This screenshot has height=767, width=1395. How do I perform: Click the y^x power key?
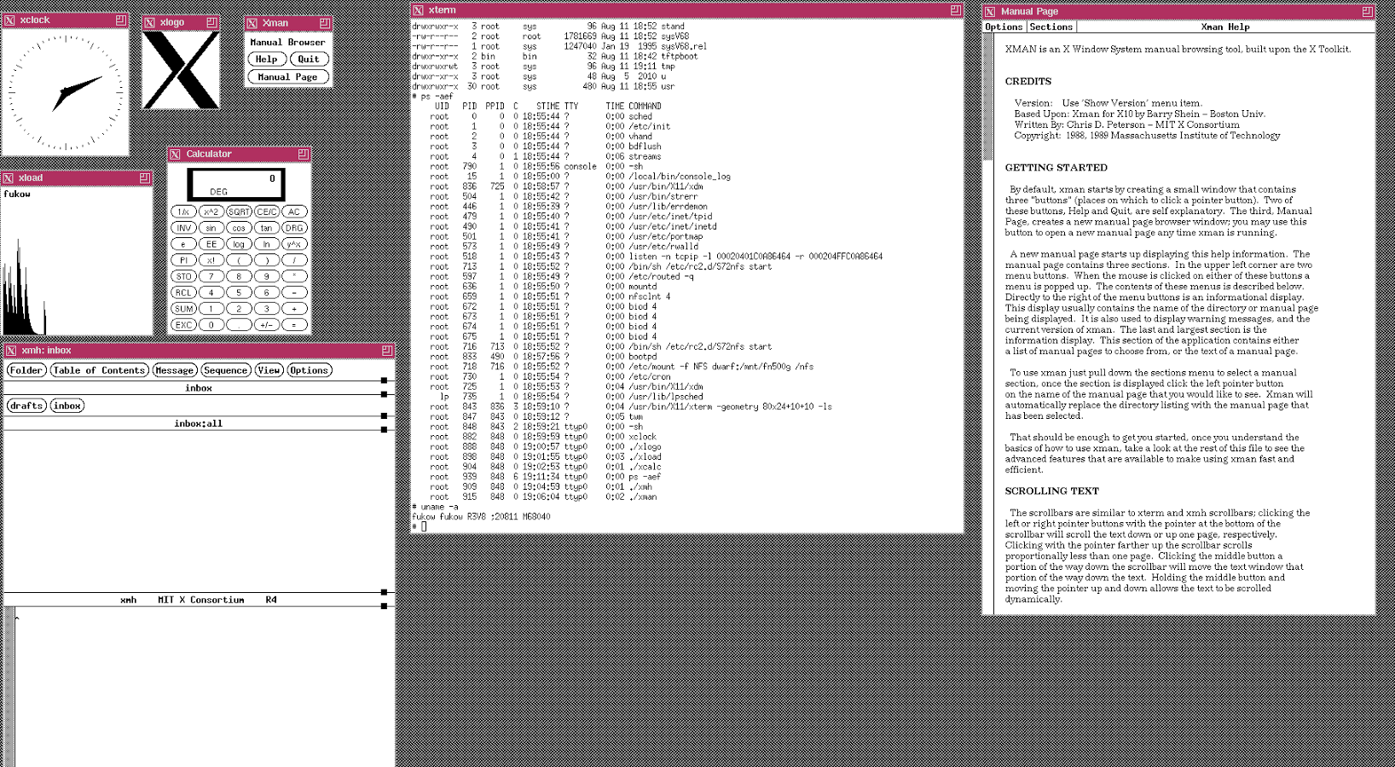[x=294, y=244]
